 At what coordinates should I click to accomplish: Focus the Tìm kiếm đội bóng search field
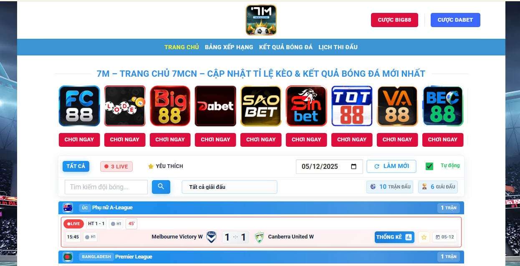tap(106, 187)
